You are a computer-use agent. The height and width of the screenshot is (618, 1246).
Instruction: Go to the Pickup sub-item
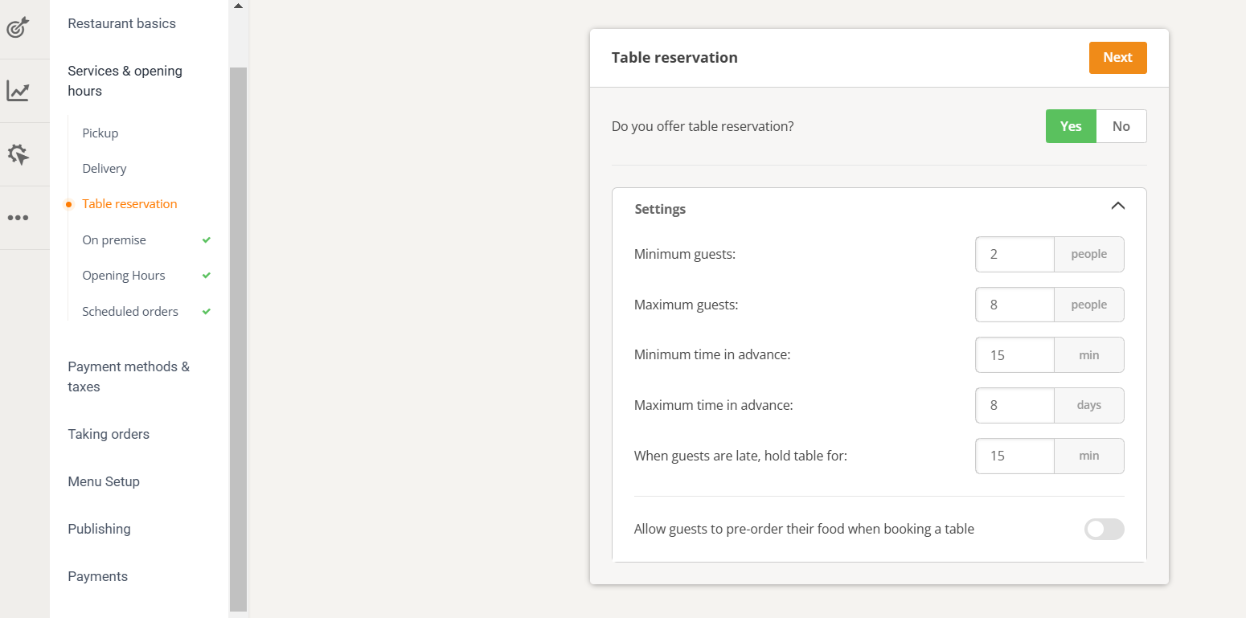pyautogui.click(x=100, y=133)
